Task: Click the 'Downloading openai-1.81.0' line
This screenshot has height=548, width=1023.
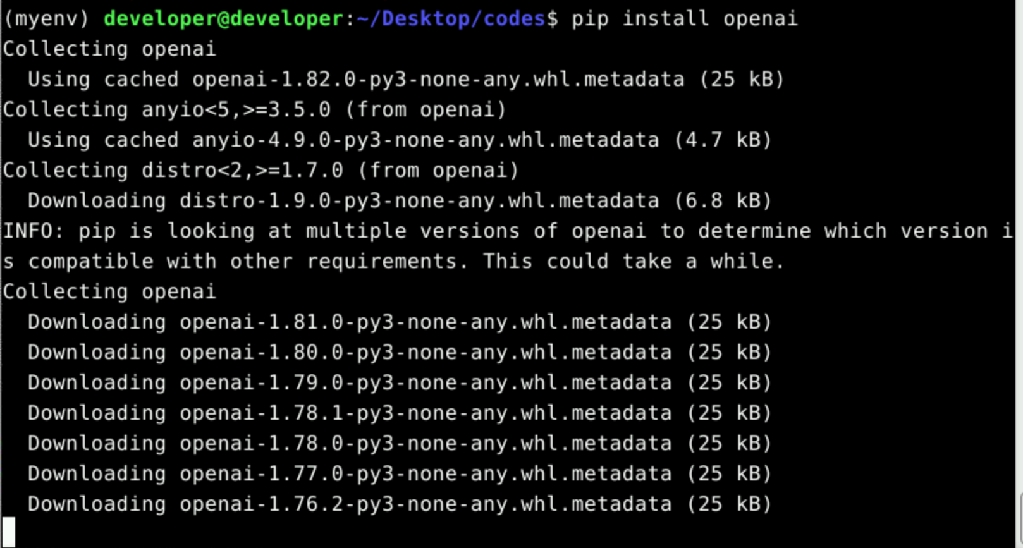Action: (x=399, y=322)
